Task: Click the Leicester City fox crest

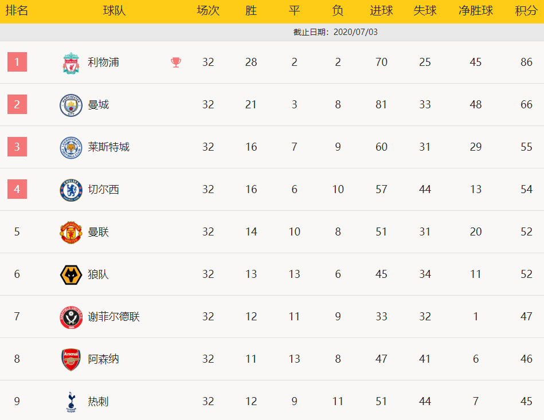Action: tap(71, 147)
